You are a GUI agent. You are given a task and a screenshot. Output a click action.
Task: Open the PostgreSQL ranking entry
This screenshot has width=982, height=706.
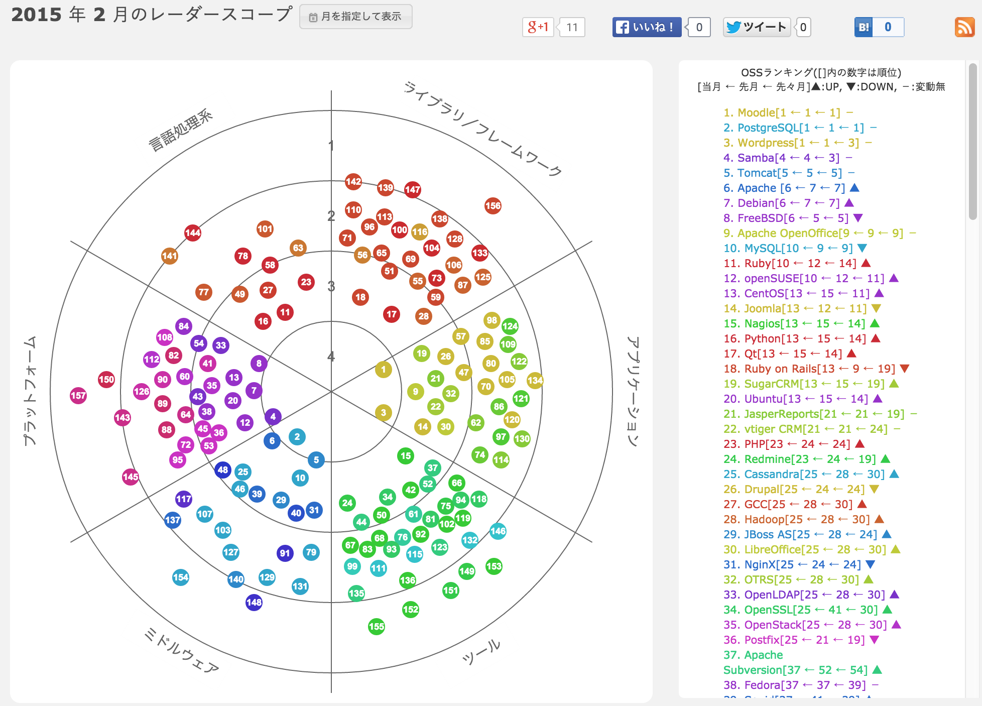(768, 128)
